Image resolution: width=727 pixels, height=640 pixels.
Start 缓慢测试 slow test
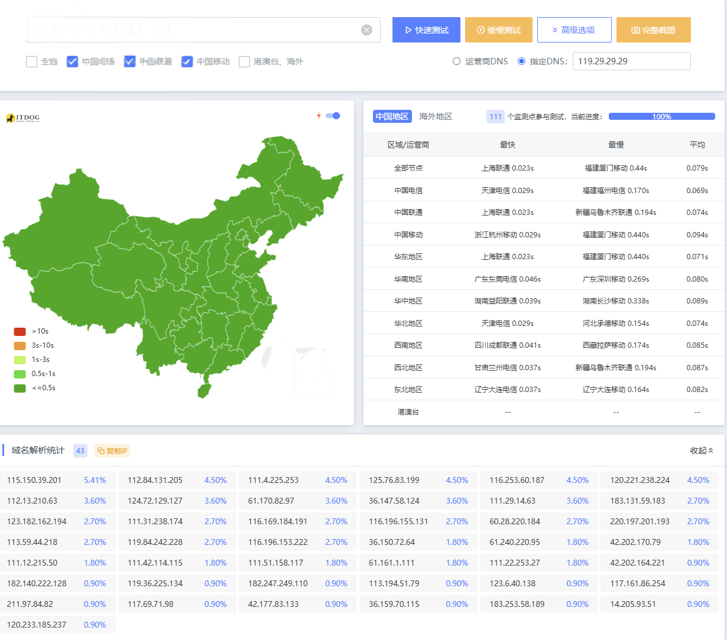tap(499, 30)
